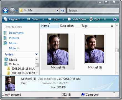Click the 2008.10.18-22 IL20 folder icon
Viewport: 122px width, 100px height.
(x=8, y=73)
